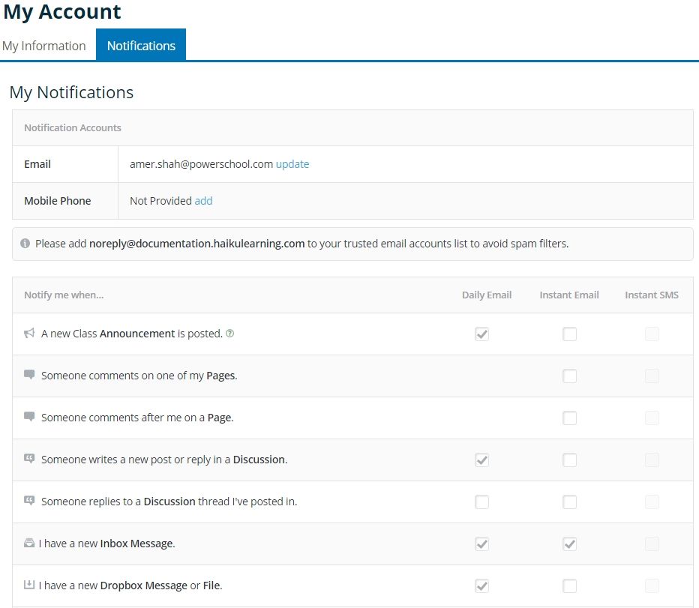Toggle Instant SMS for Dropbox Message
Viewport: 699px width, 608px height.
click(x=652, y=586)
